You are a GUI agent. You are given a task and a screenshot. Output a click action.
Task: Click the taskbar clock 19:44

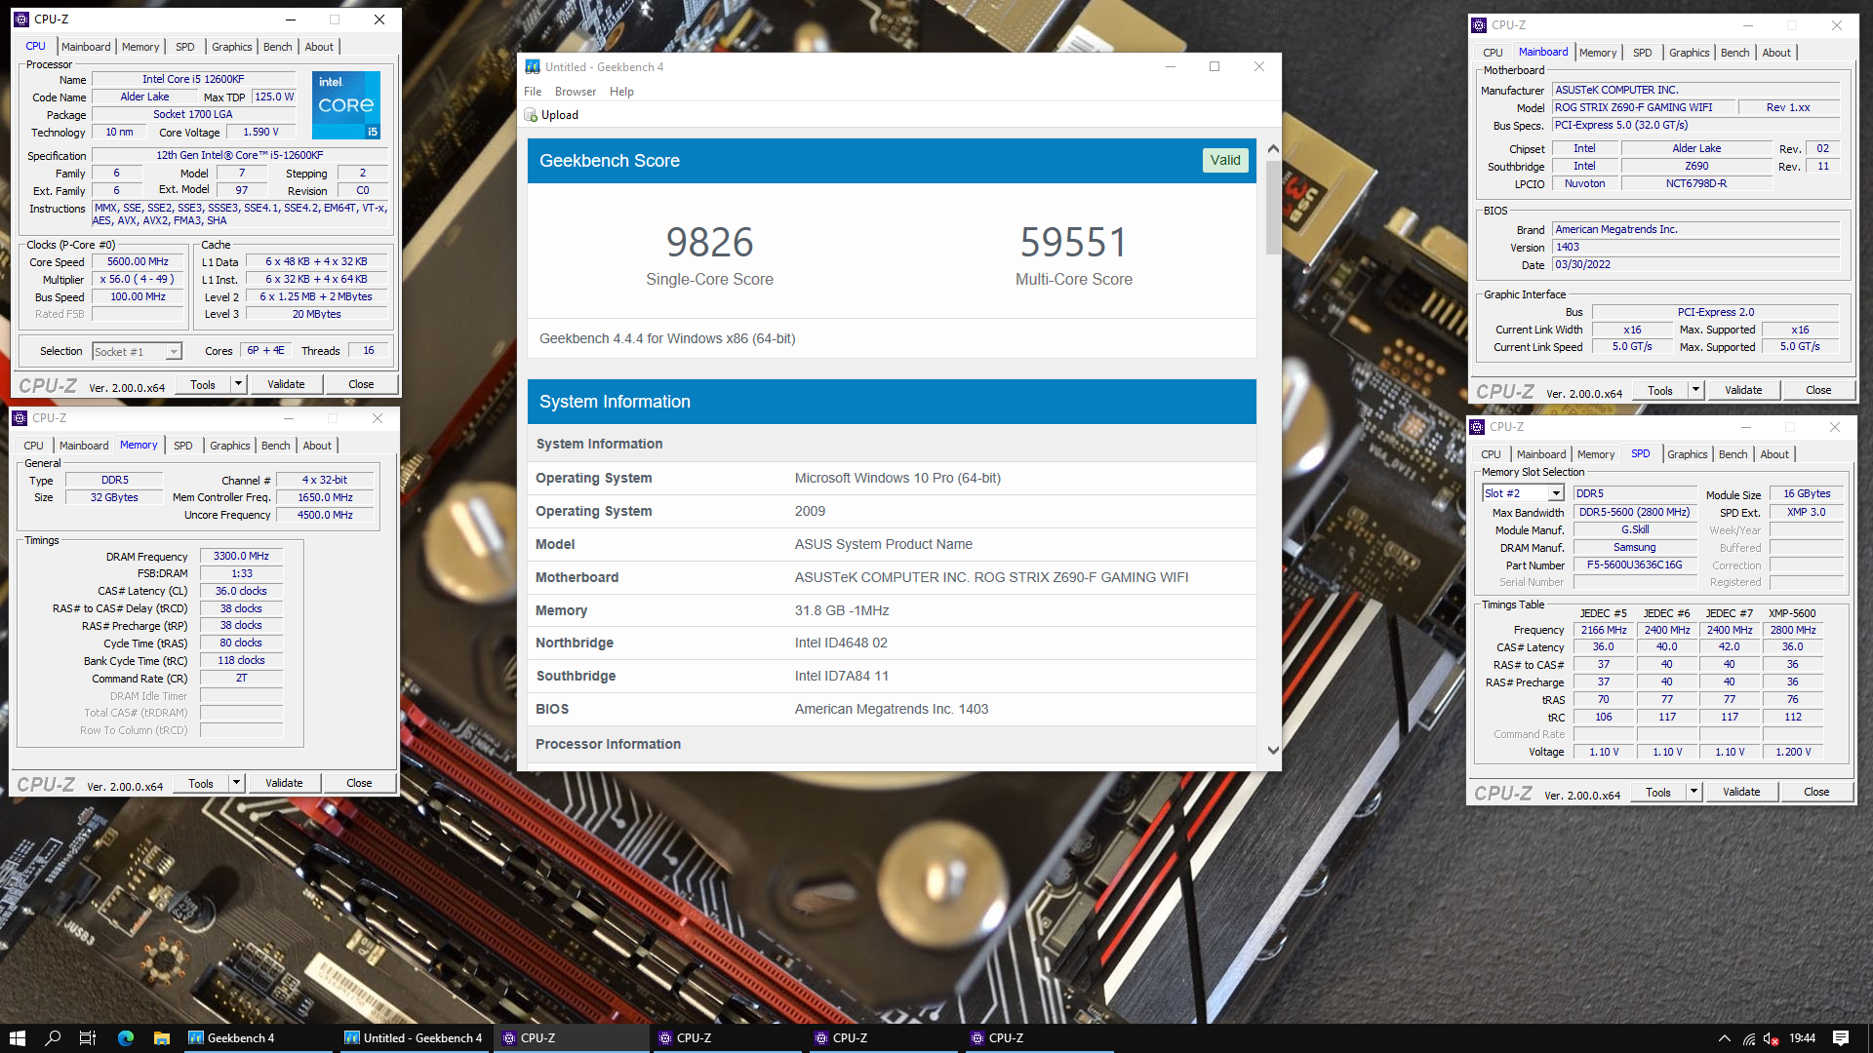(1802, 1038)
